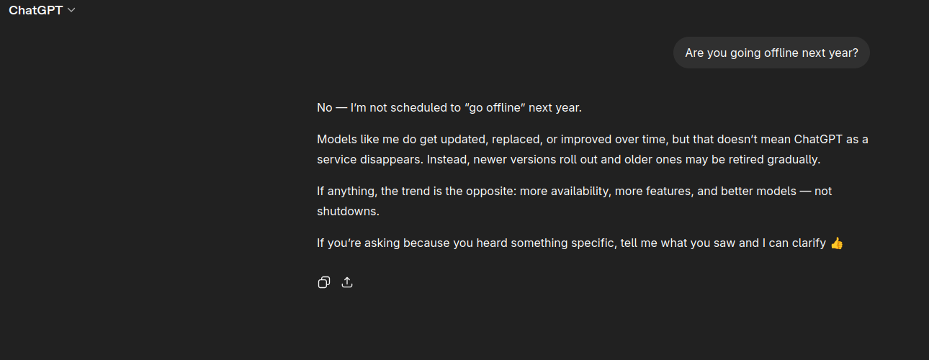Click the line starting "If you're asking because"
This screenshot has width=929, height=360.
click(x=571, y=243)
